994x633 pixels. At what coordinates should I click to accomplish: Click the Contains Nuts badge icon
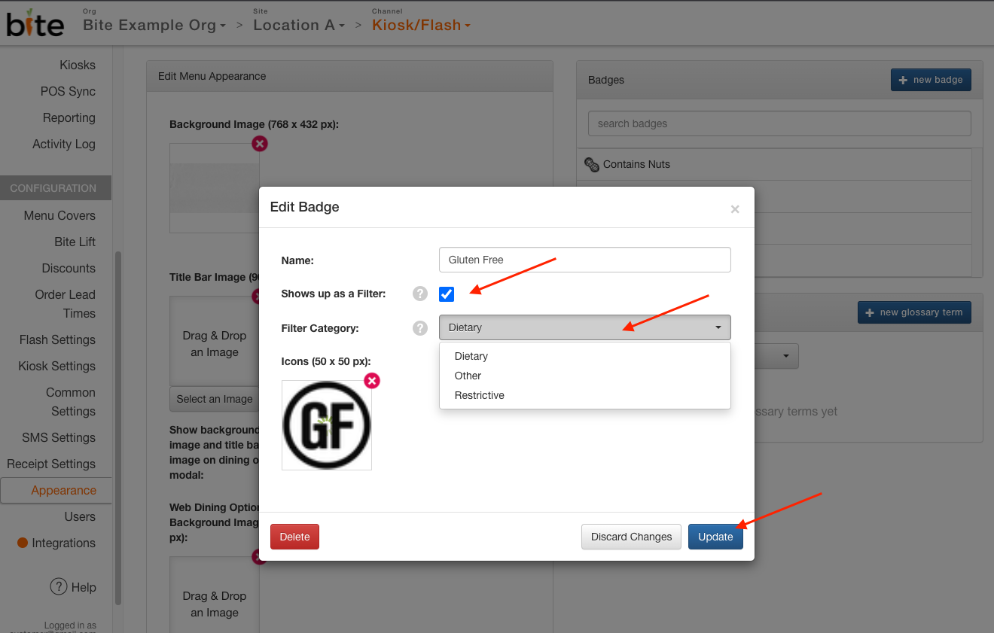[592, 164]
